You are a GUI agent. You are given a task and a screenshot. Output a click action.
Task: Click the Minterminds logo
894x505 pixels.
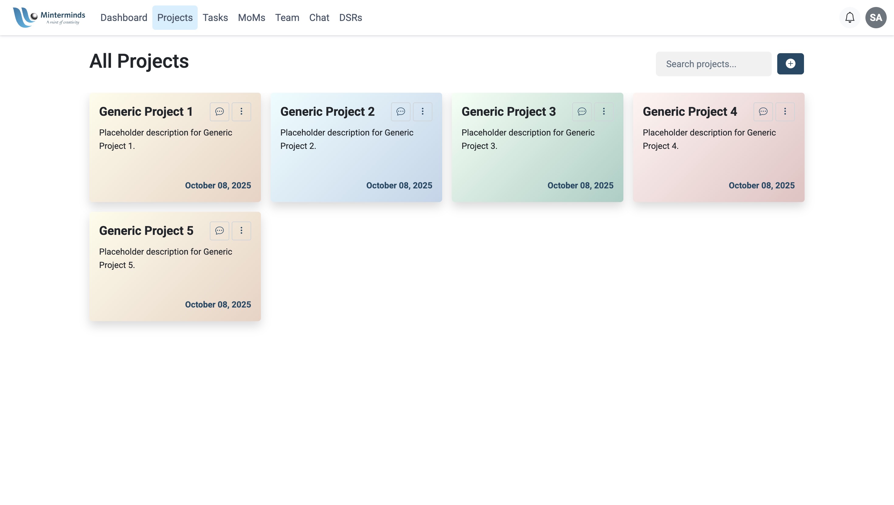[x=49, y=17]
